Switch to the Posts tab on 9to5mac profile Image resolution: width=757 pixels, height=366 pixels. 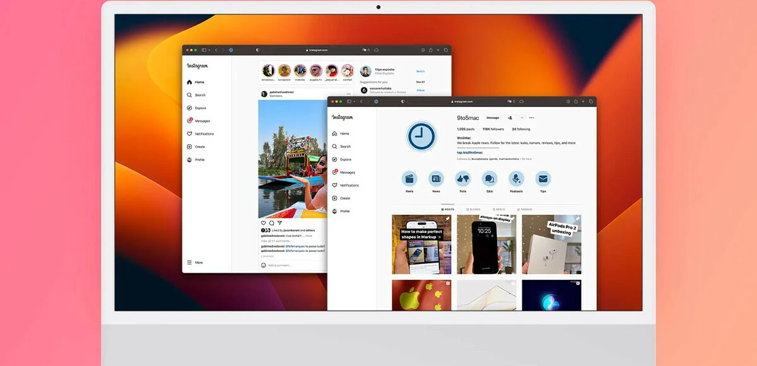pos(448,209)
